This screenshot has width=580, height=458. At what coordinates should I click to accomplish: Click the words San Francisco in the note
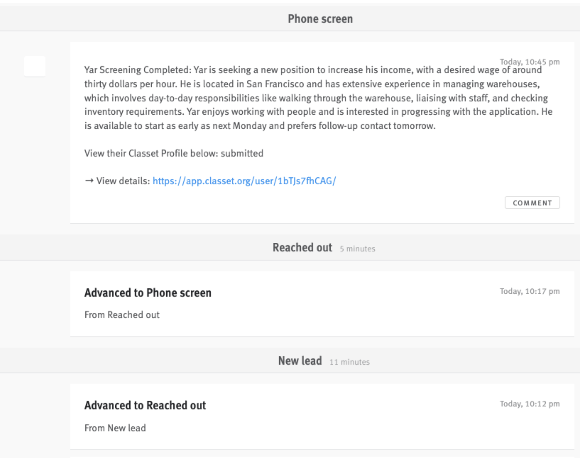(x=275, y=84)
